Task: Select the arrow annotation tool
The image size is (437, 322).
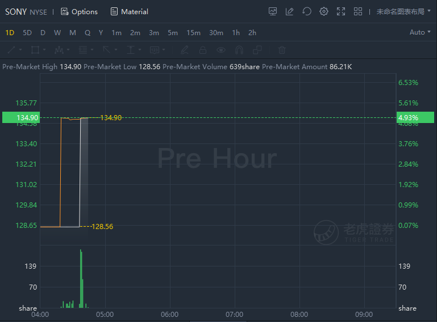Action: pos(106,50)
